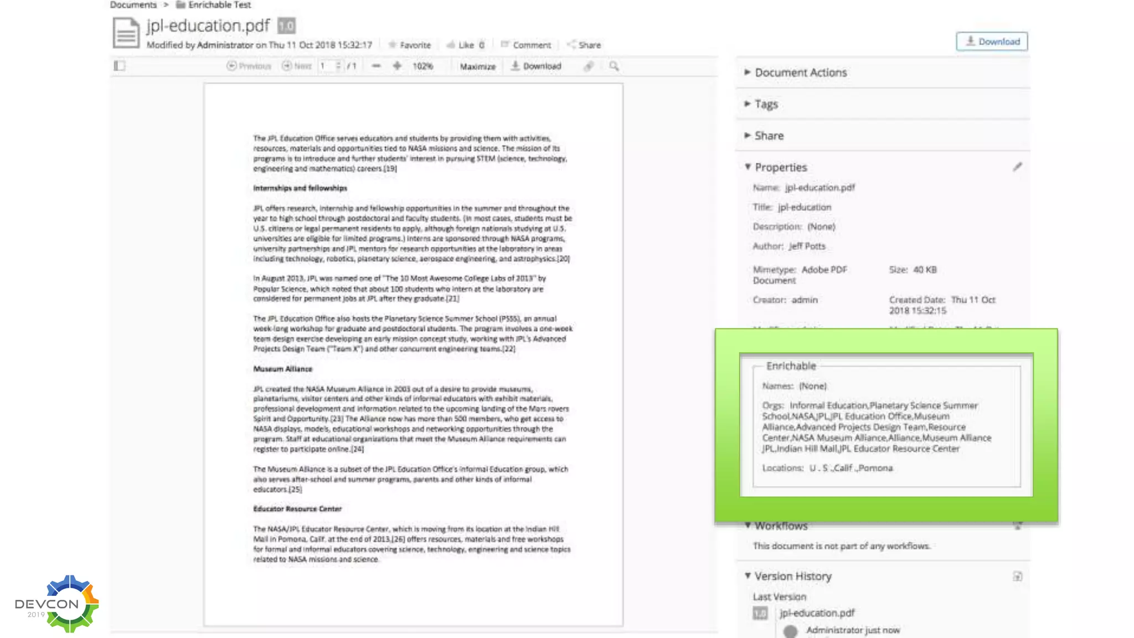1134x638 pixels.
Task: Open zoom level dropdown showing 102%
Action: click(422, 66)
